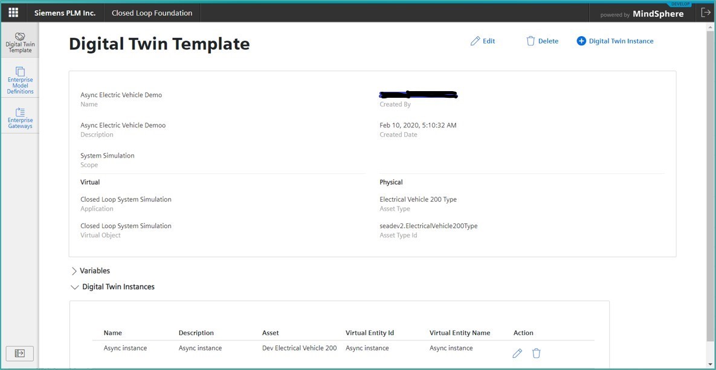The width and height of the screenshot is (716, 370).
Task: Click the Delete template button
Action: (x=542, y=41)
